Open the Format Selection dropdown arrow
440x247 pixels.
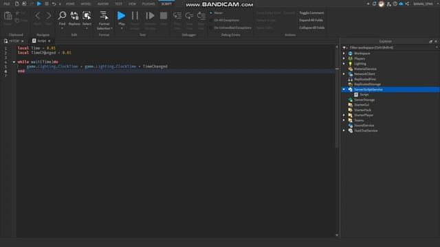click(x=111, y=28)
